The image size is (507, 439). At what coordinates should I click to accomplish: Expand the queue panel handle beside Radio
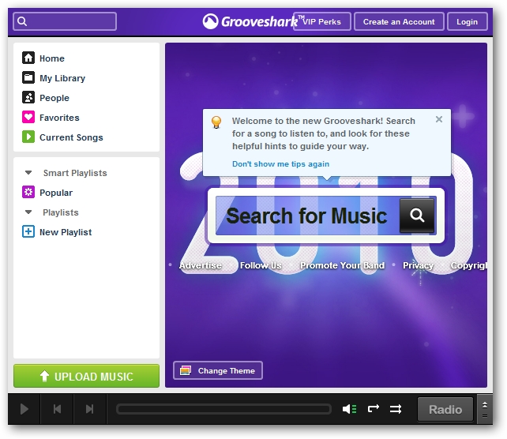click(485, 409)
